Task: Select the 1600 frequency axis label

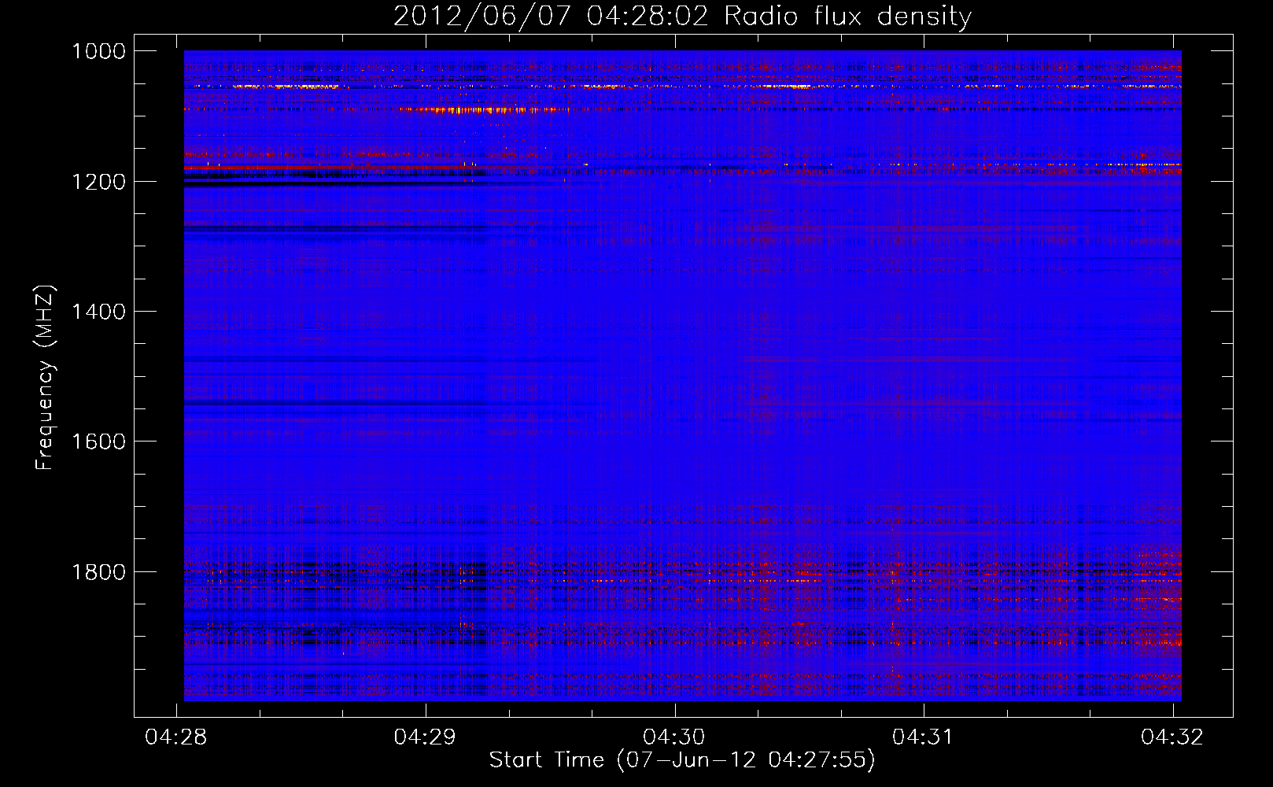Action: [x=98, y=442]
